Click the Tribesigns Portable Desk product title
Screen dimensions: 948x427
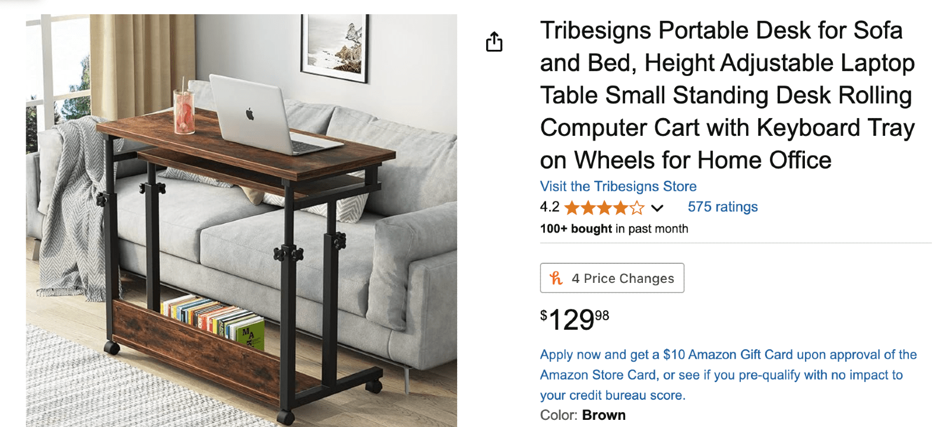(727, 95)
